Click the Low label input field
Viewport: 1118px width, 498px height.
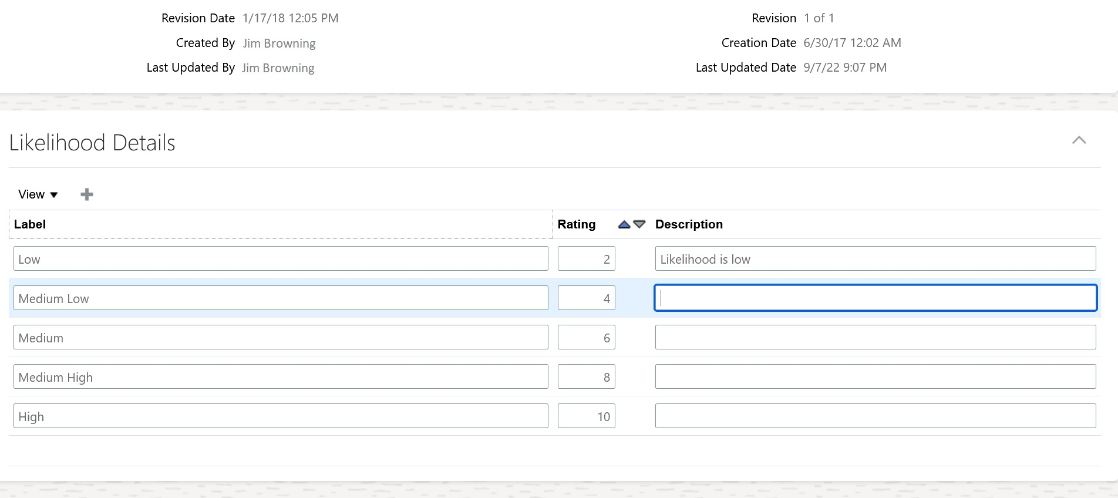pos(281,259)
